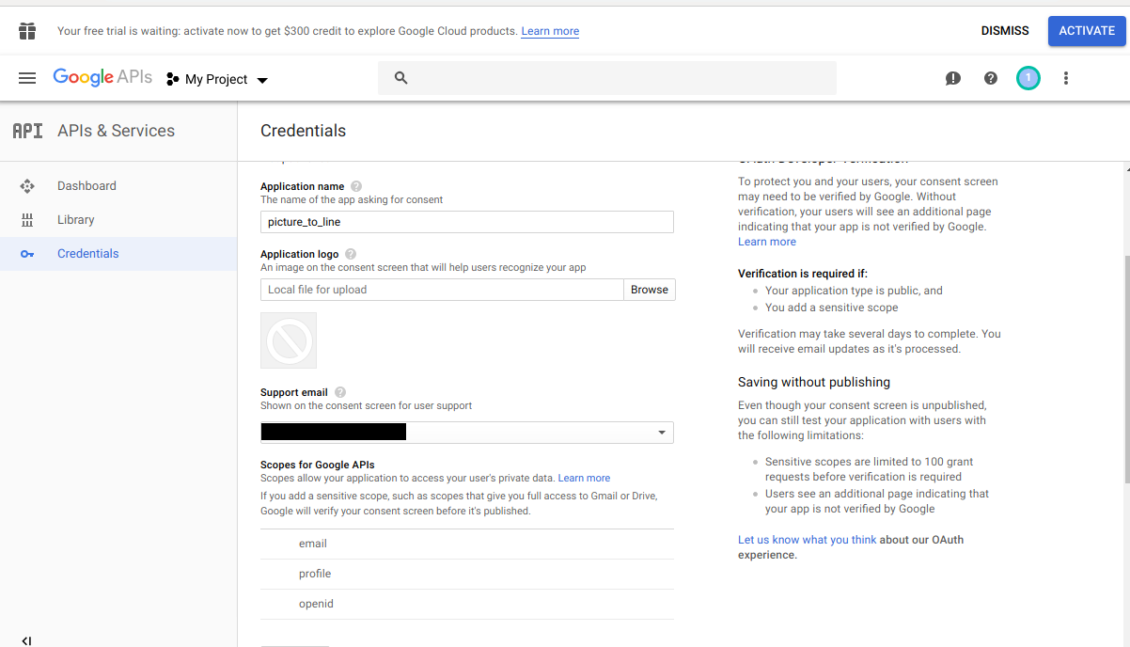Click the three-dot overflow icon in top bar

(x=1065, y=78)
